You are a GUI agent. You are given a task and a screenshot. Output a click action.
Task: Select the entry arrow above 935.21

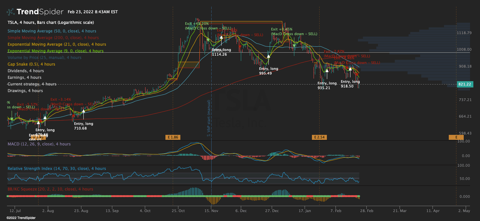pos(327,70)
